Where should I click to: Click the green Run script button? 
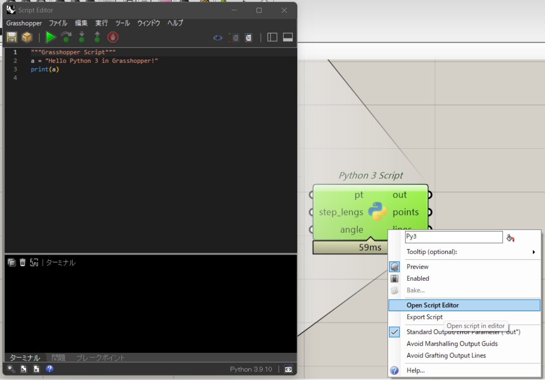[51, 38]
